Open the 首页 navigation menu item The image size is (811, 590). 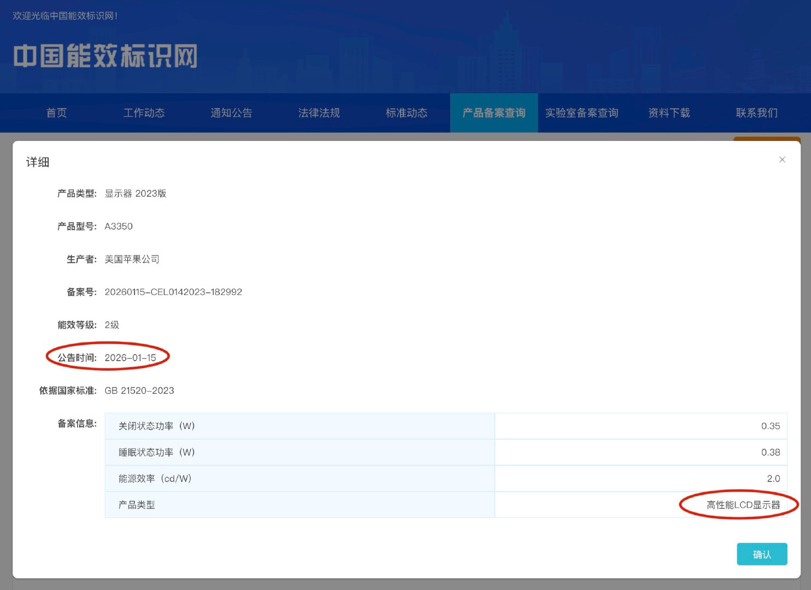click(x=56, y=113)
